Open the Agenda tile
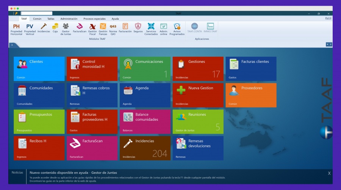The image size is (341, 190). coord(145,95)
